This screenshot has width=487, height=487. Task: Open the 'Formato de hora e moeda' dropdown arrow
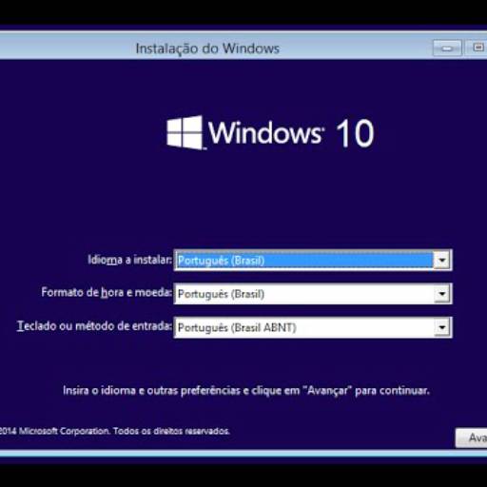pyautogui.click(x=442, y=294)
